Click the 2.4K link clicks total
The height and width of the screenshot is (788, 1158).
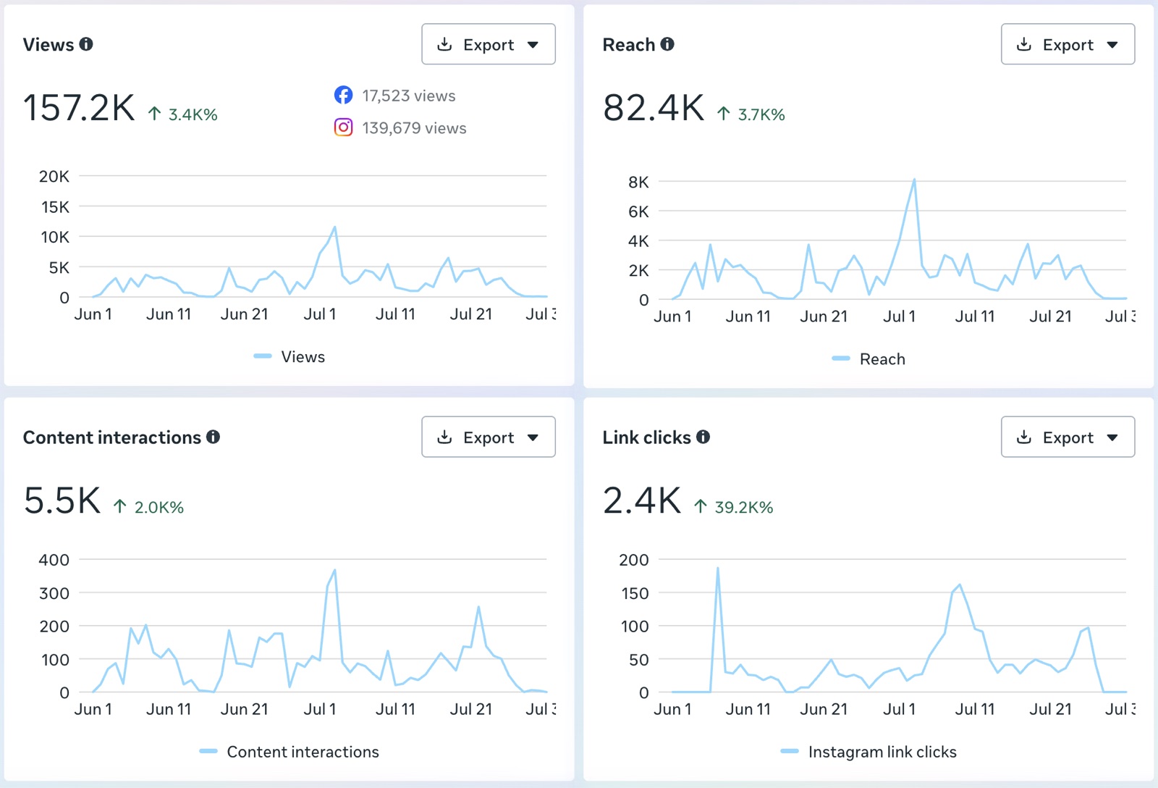642,500
